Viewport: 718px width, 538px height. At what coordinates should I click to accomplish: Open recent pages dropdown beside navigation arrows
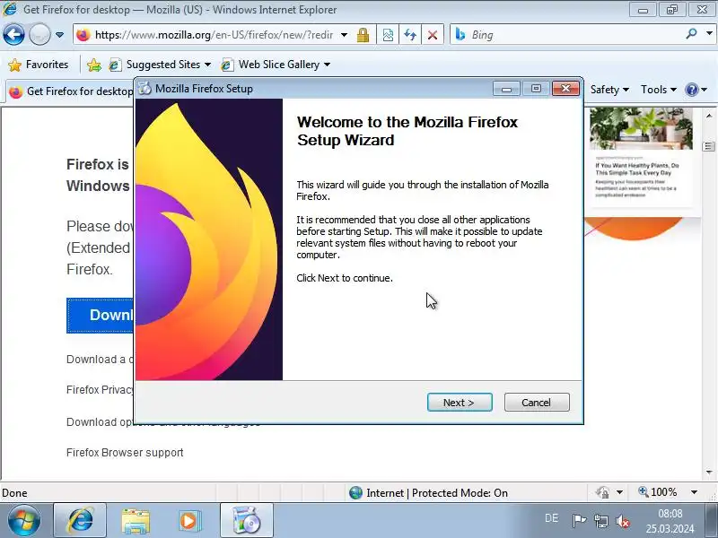coord(59,35)
